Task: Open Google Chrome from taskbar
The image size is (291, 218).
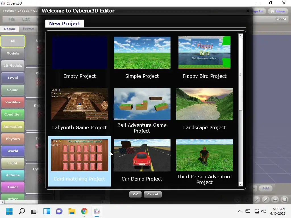Action: point(84,211)
